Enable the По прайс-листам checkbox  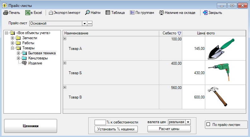208,125
